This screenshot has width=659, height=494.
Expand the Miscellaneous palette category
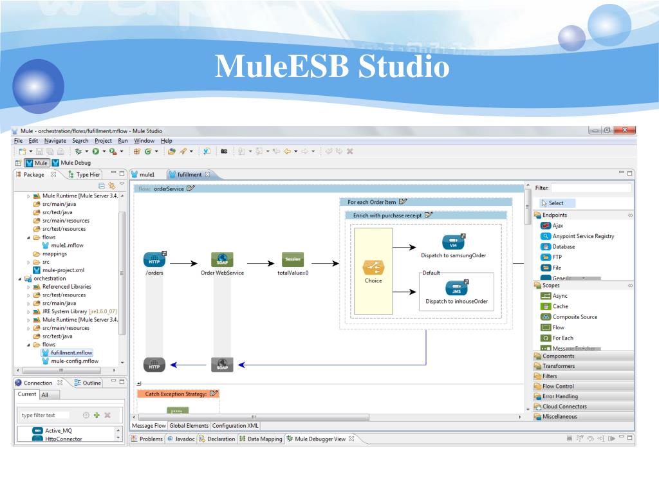pos(584,416)
